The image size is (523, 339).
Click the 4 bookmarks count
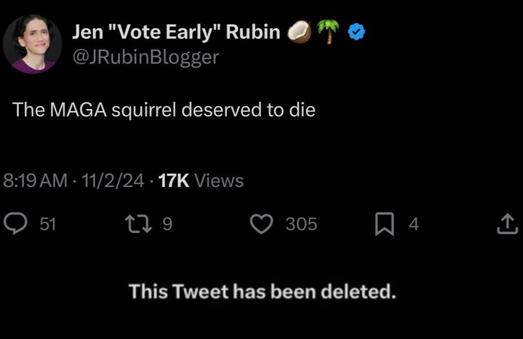click(414, 224)
